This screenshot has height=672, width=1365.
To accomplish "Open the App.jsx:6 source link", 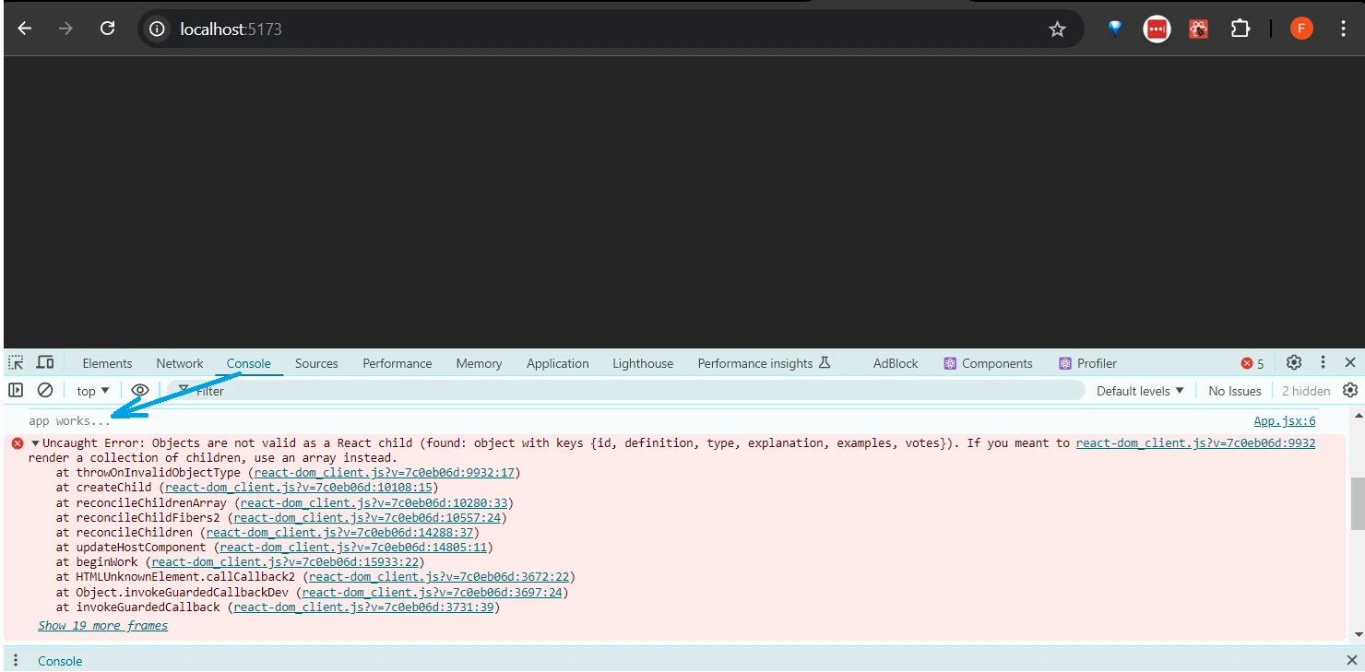I will [1284, 421].
